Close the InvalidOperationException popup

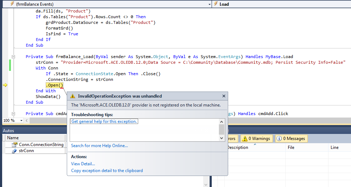click(x=224, y=96)
